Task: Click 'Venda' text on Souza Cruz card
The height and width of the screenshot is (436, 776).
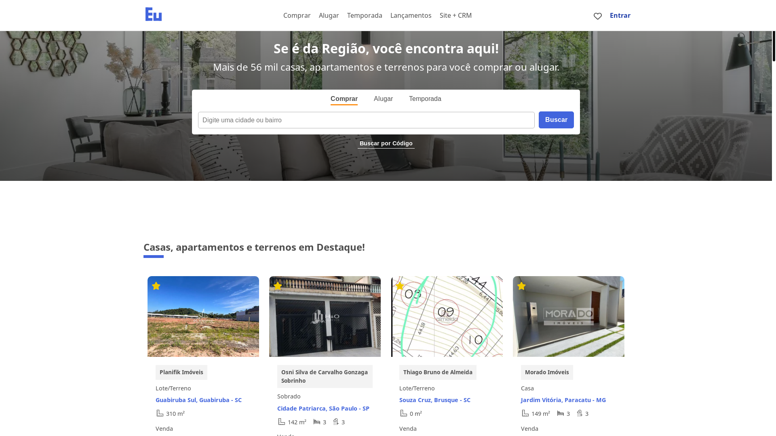Action: (408, 429)
